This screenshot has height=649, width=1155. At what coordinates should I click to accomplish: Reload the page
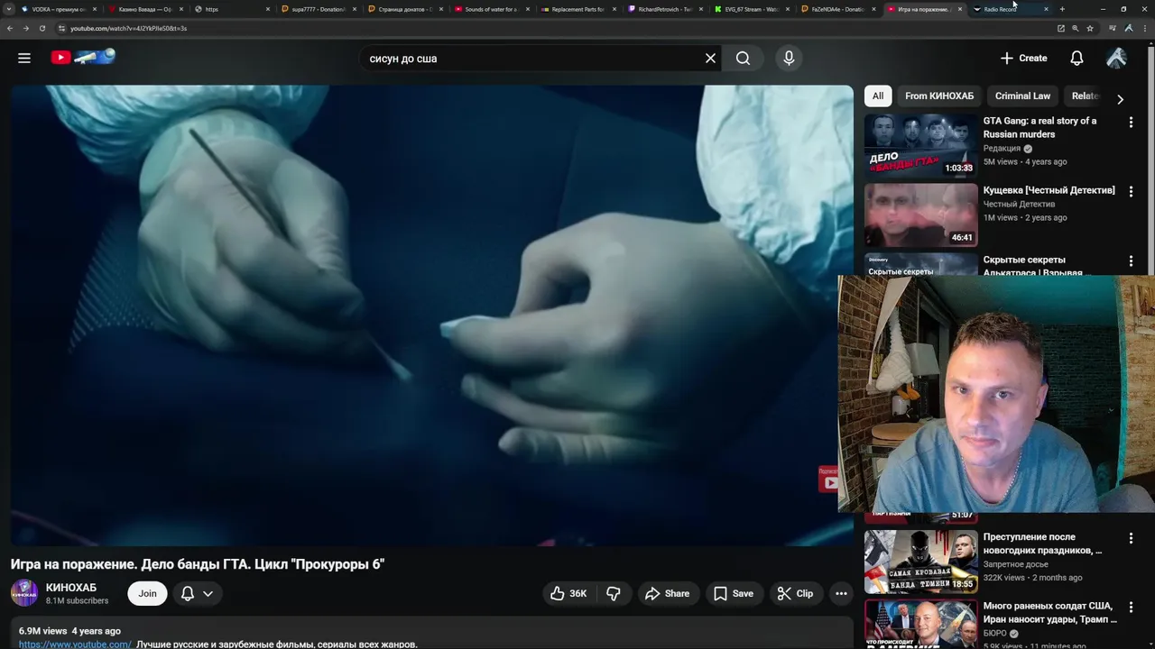click(x=42, y=28)
